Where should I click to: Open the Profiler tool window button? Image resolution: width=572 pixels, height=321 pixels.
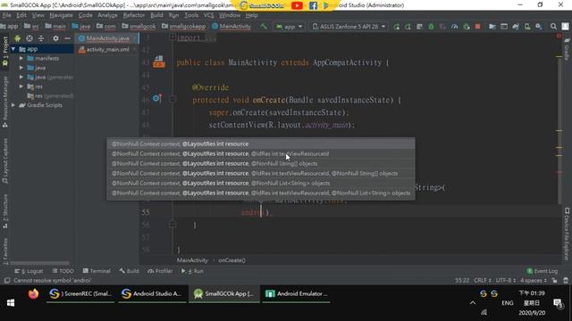pos(160,271)
